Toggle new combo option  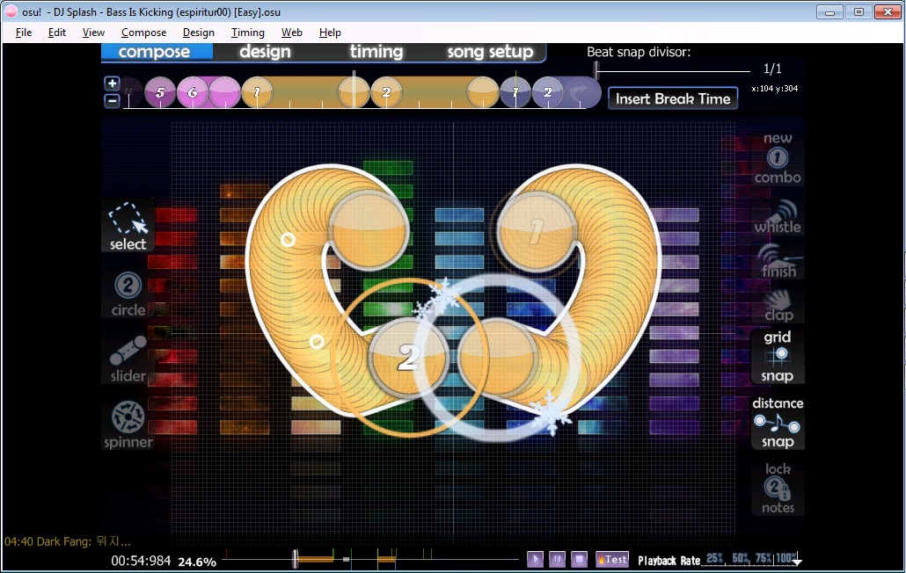(778, 157)
